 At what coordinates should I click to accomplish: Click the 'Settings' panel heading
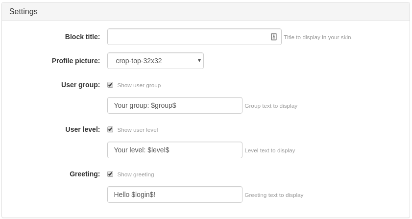[x=24, y=12]
